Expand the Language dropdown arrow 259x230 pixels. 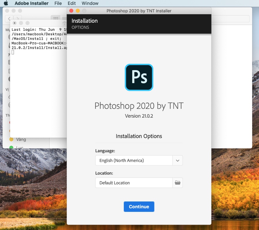[x=178, y=160]
